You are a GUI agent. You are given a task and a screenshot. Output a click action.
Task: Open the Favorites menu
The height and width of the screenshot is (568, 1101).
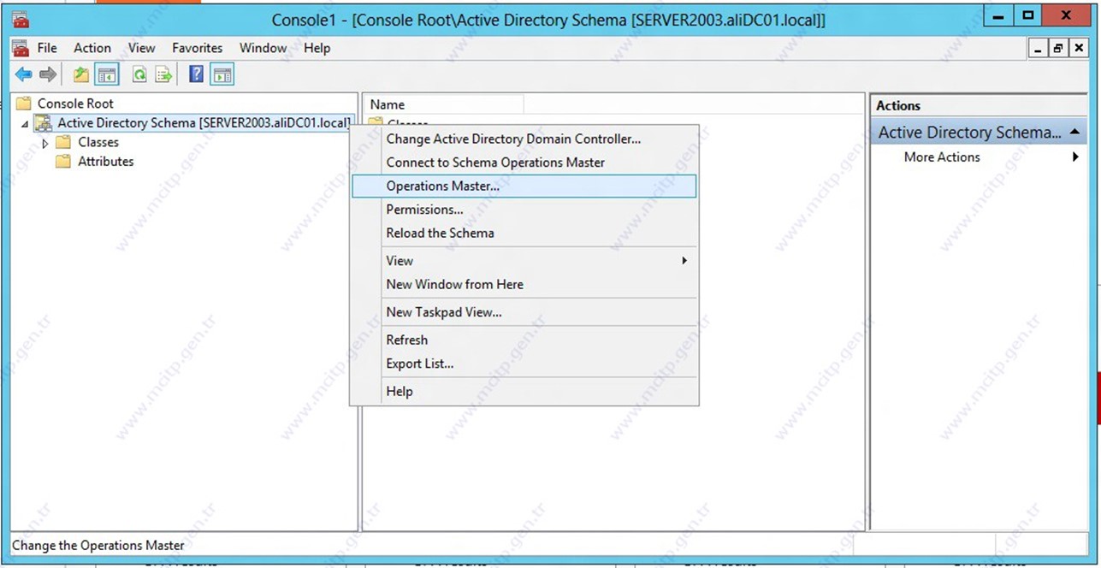197,48
